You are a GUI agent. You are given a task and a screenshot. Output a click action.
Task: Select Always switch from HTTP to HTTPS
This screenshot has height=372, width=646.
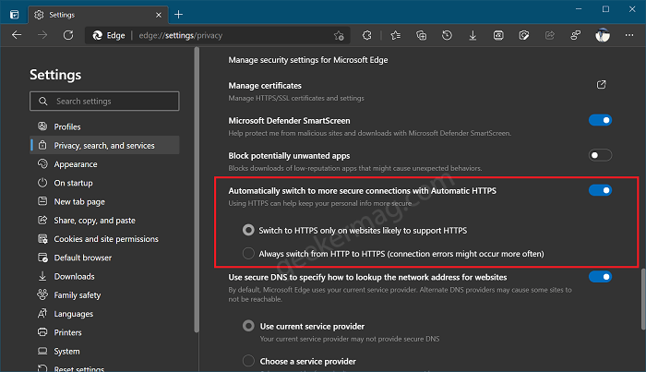[248, 253]
